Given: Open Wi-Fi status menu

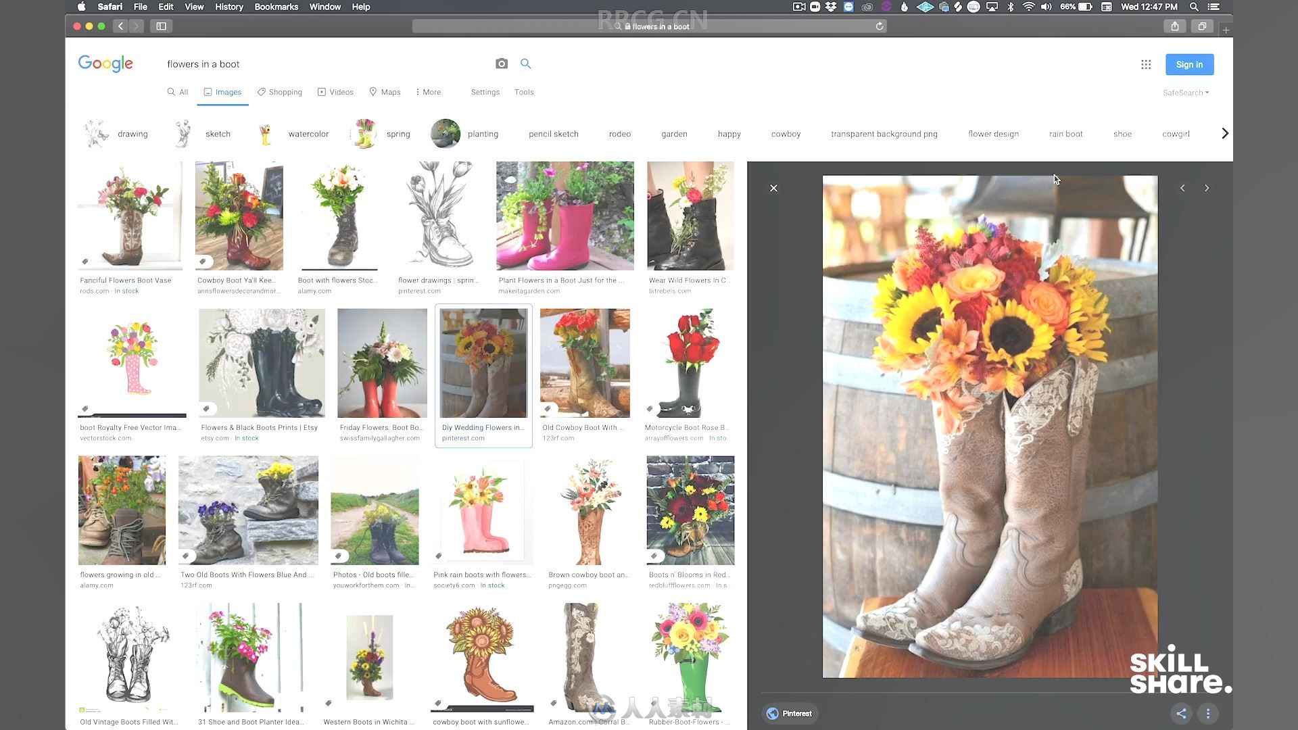Looking at the screenshot, I should (x=1028, y=7).
